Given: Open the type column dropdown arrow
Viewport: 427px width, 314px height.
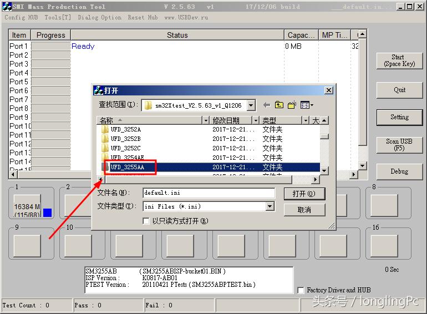Looking at the screenshot, I should tap(306, 120).
